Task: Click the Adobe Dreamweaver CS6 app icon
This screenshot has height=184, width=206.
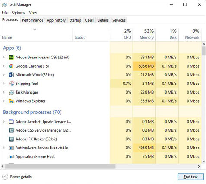Action: pyautogui.click(x=11, y=57)
